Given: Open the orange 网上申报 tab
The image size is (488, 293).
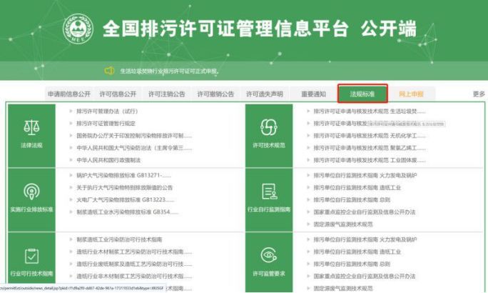Looking at the screenshot, I should 411,94.
